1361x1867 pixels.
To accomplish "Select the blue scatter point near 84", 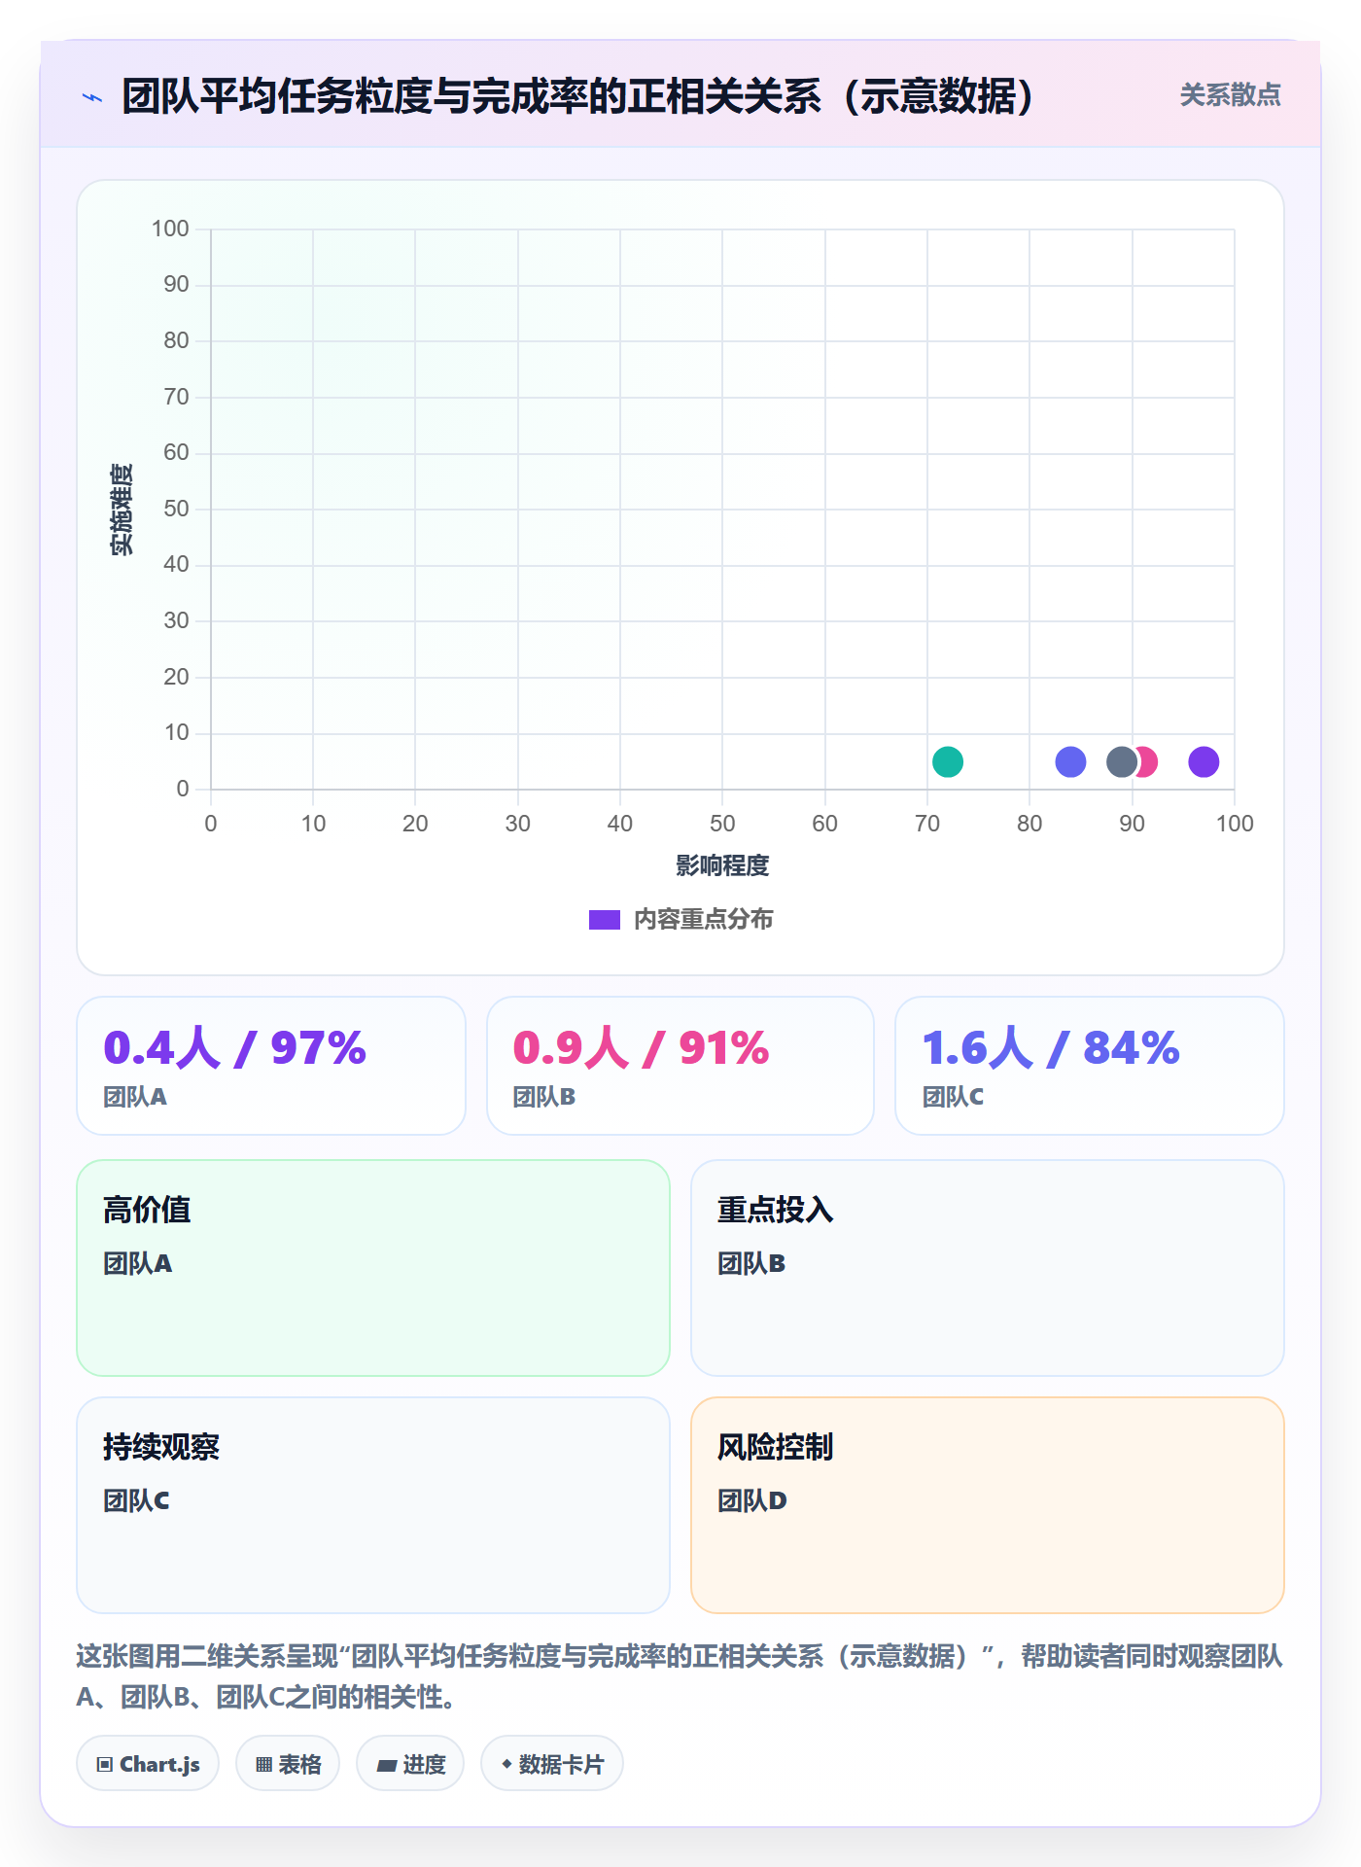I will tap(1070, 761).
